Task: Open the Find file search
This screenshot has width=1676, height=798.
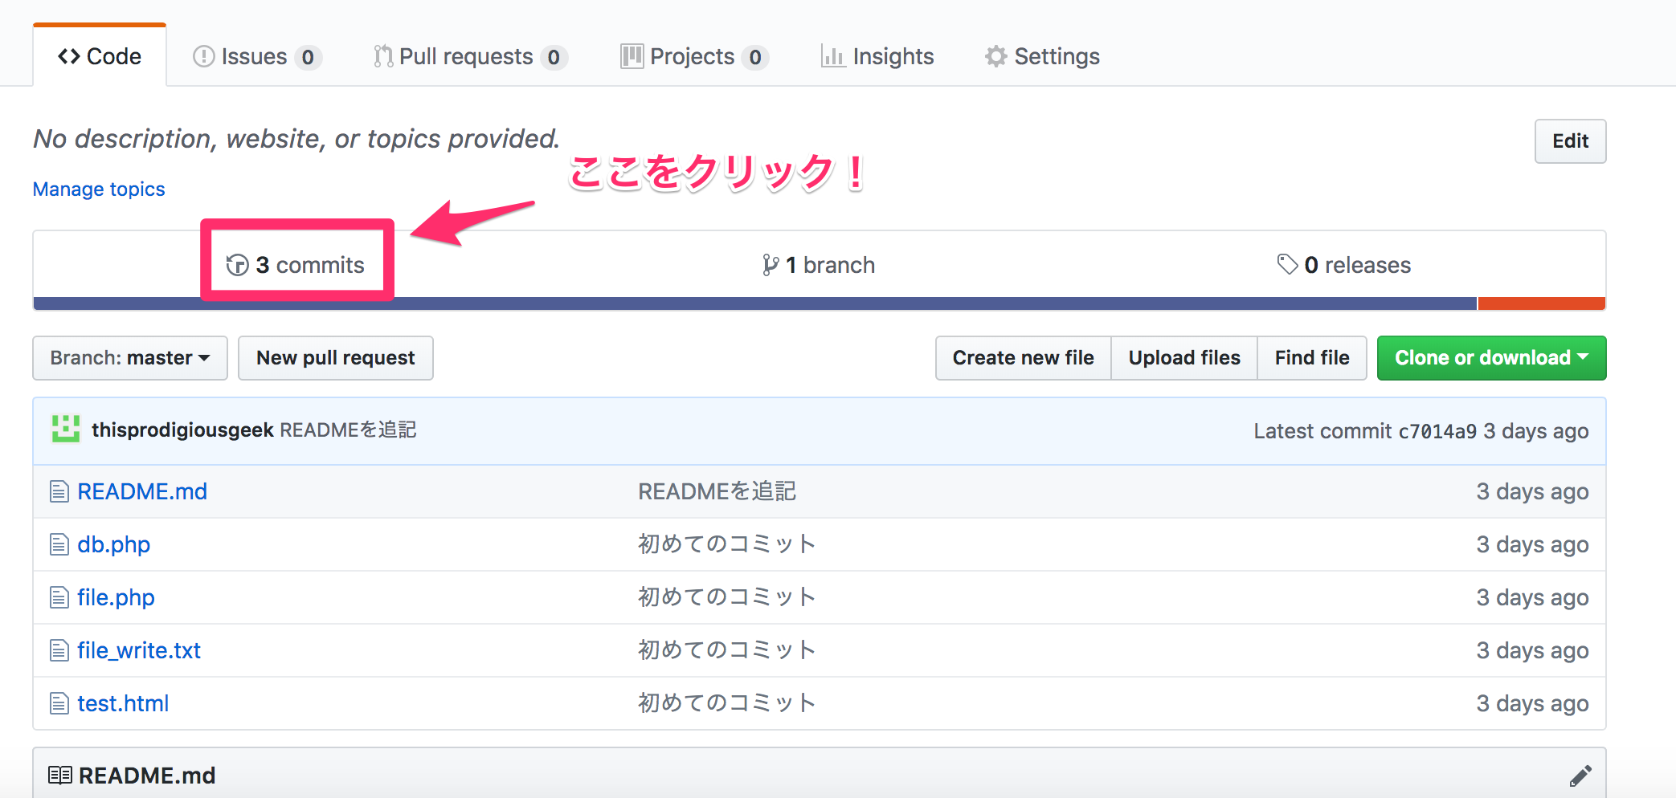Action: (x=1312, y=358)
